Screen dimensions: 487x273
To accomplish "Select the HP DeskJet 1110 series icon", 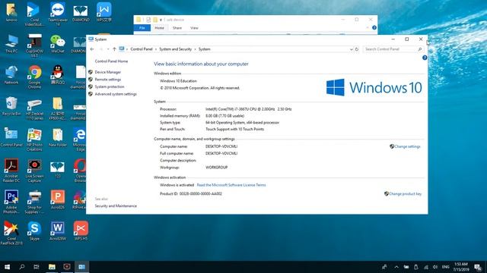I will (x=34, y=108).
